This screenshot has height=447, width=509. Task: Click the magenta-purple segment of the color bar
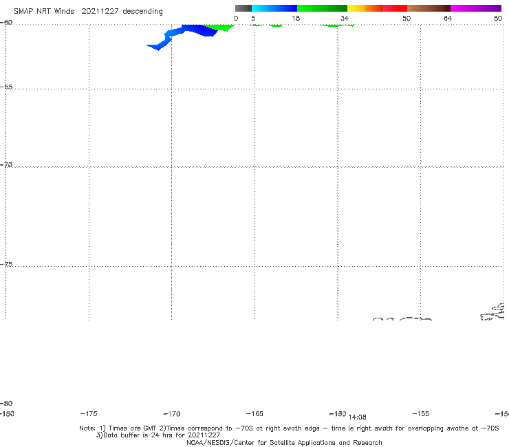point(476,8)
